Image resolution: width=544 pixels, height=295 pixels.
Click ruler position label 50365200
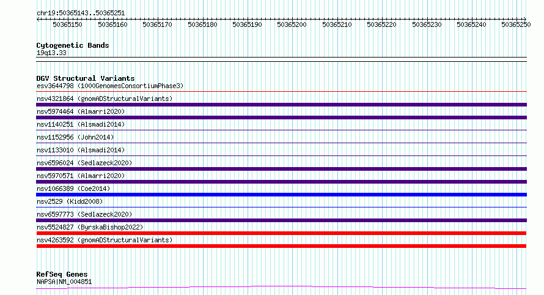click(x=292, y=24)
